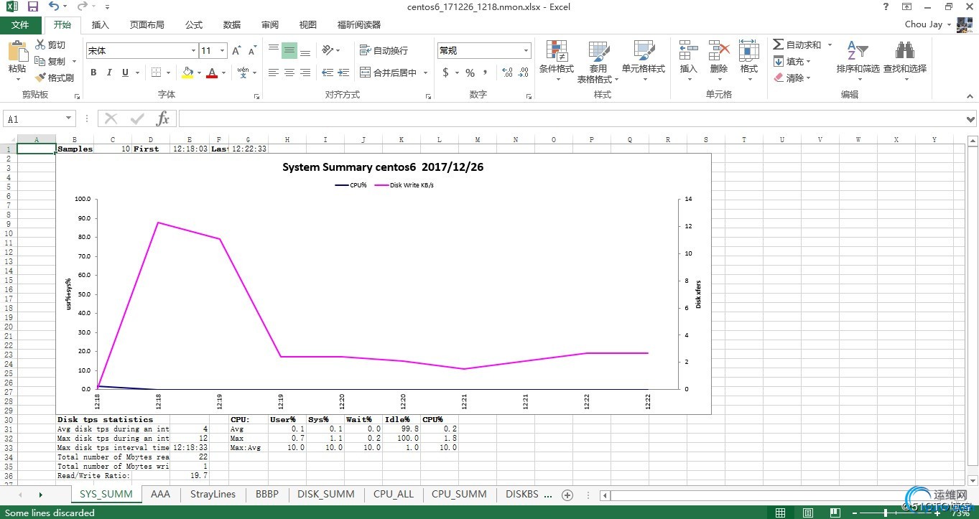Switch to Page Layout view icon
This screenshot has width=979, height=519.
click(808, 513)
